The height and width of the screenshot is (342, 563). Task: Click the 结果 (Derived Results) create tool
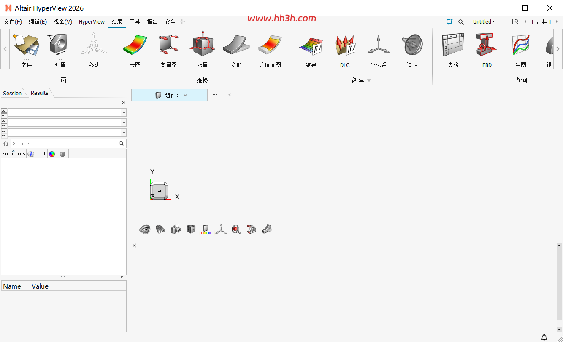(311, 51)
